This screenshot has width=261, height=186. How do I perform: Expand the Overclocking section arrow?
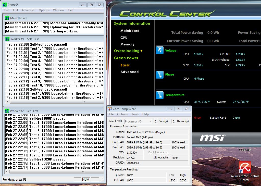pyautogui.click(x=142, y=51)
